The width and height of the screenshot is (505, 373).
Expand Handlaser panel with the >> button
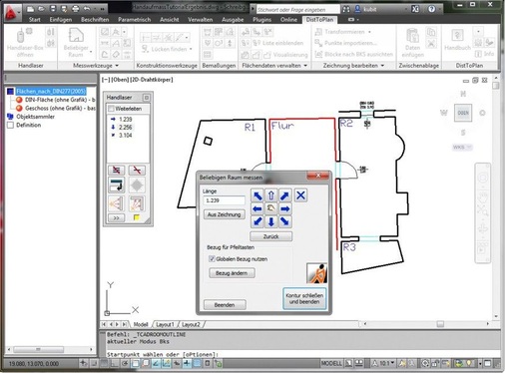click(117, 218)
